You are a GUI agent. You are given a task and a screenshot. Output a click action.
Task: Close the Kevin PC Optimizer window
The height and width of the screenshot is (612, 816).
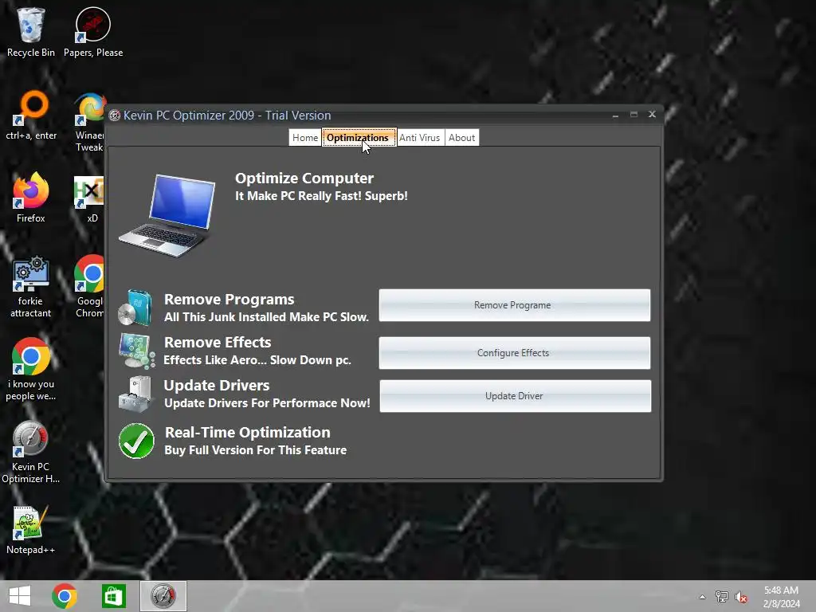[x=652, y=114]
